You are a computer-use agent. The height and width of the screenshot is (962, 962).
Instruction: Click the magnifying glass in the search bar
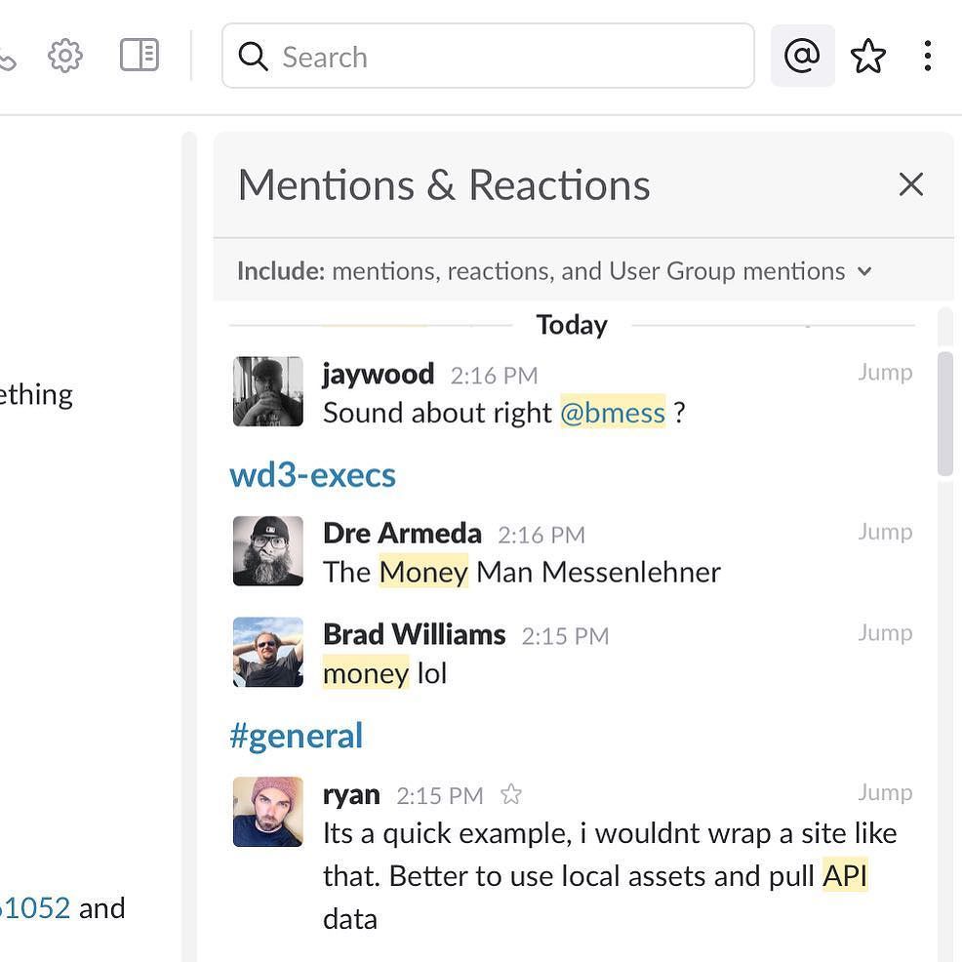click(253, 57)
